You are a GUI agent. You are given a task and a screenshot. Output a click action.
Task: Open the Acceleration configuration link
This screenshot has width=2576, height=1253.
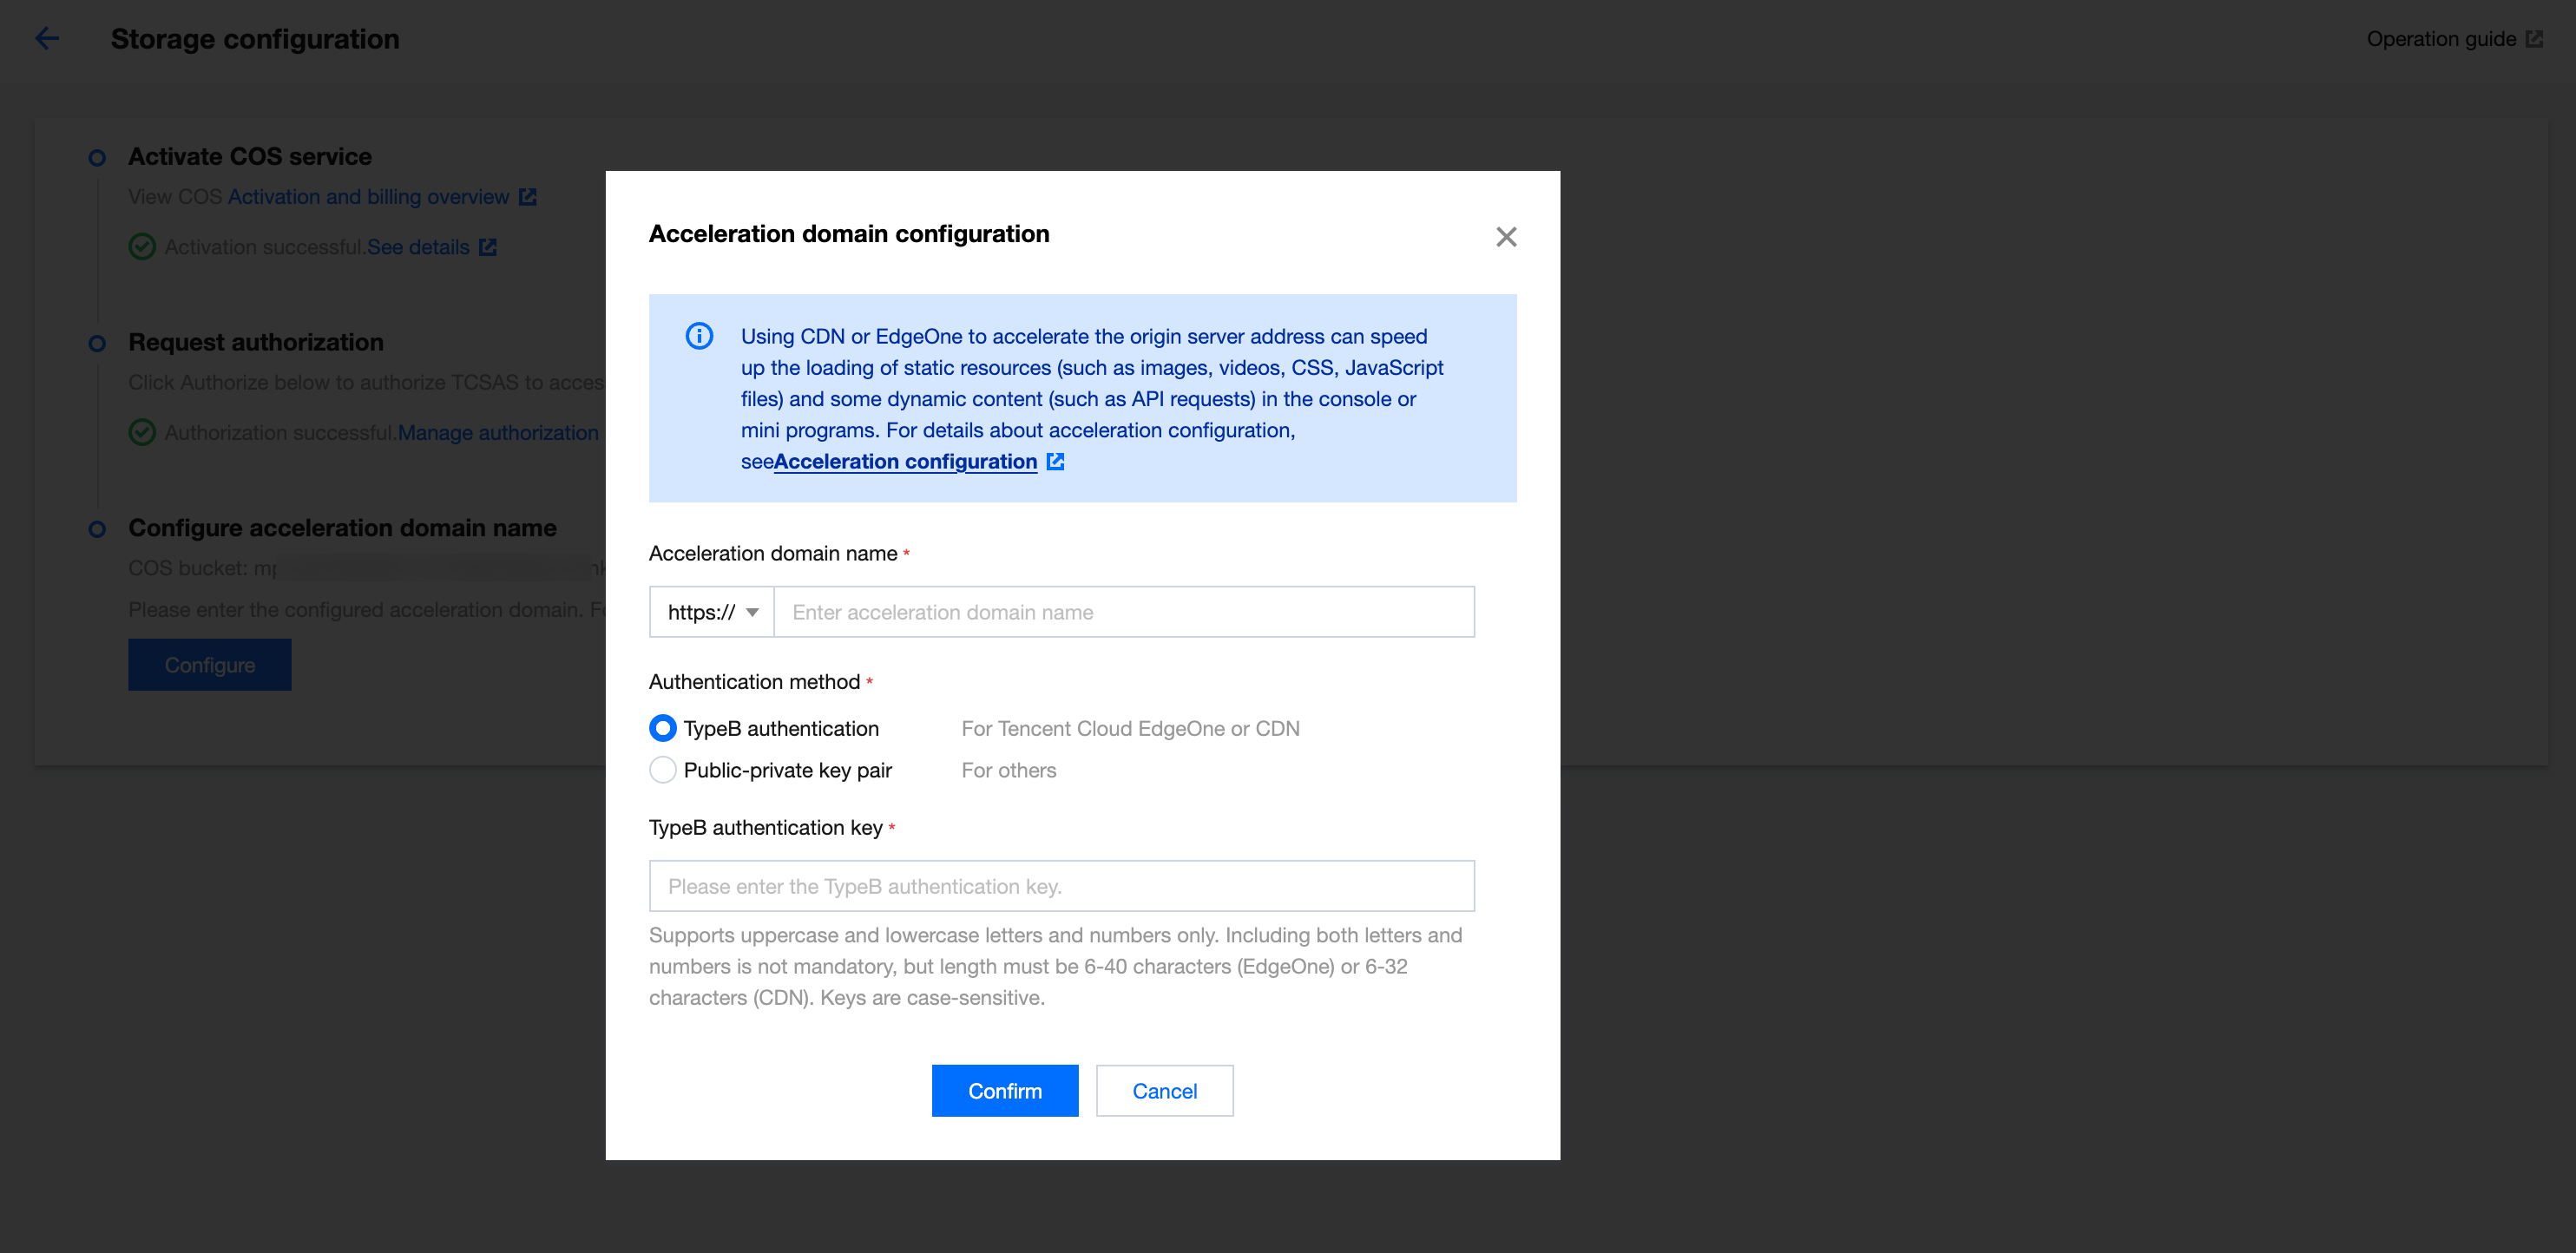[905, 461]
